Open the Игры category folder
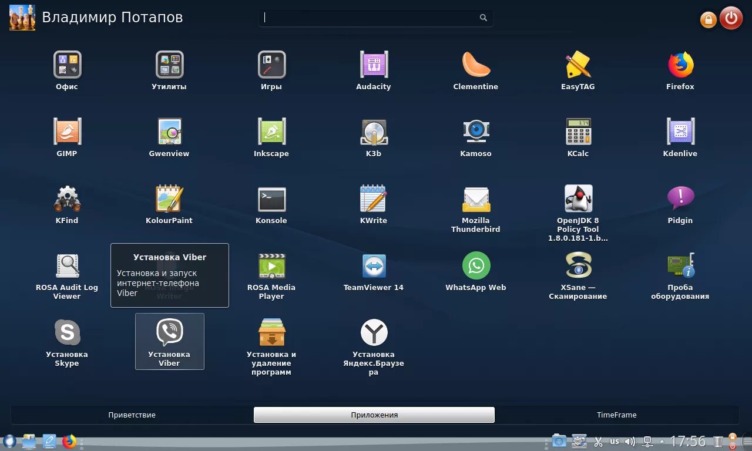 pos(271,70)
